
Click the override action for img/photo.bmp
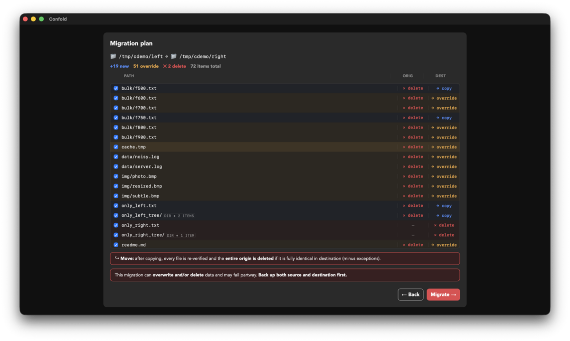pyautogui.click(x=444, y=176)
